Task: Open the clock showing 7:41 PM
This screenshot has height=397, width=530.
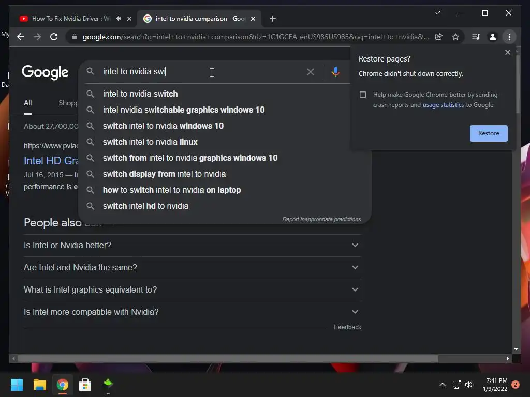Action: pyautogui.click(x=495, y=385)
